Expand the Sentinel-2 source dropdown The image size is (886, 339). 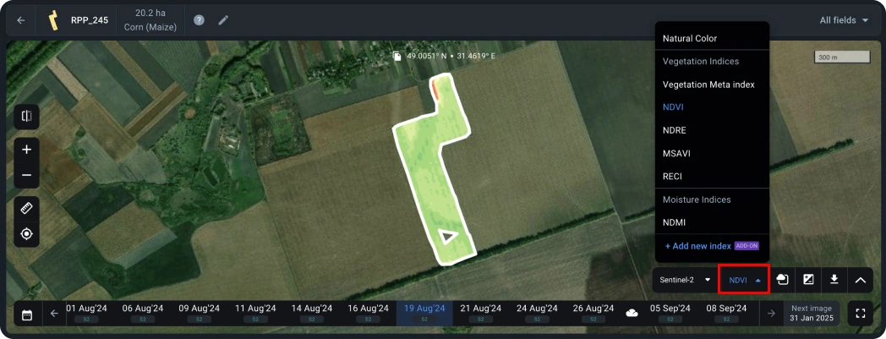(685, 280)
